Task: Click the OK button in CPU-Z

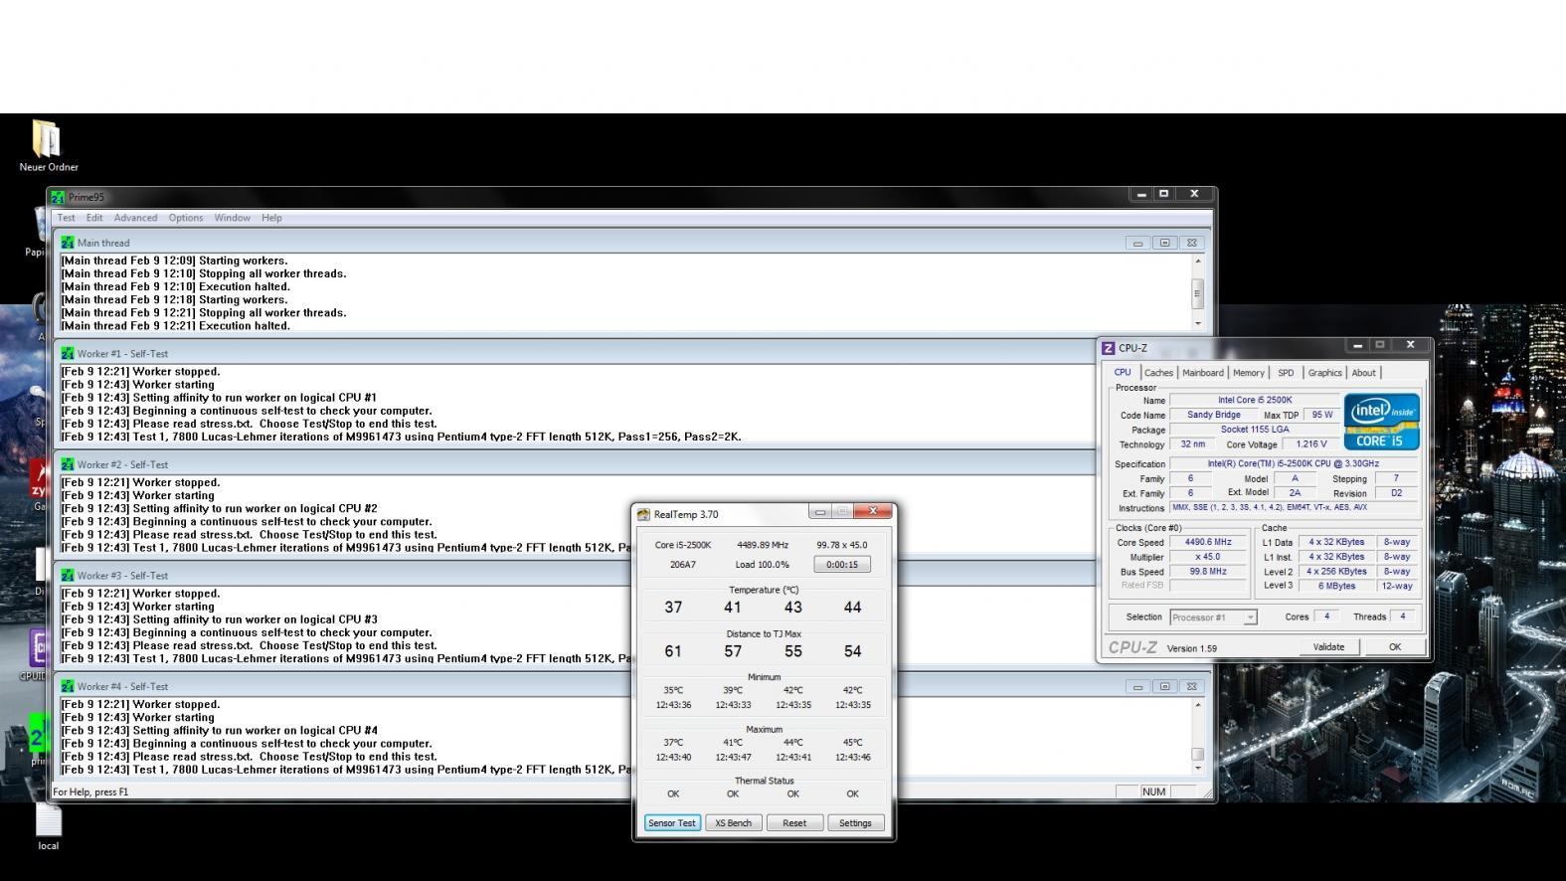Action: [x=1394, y=647]
